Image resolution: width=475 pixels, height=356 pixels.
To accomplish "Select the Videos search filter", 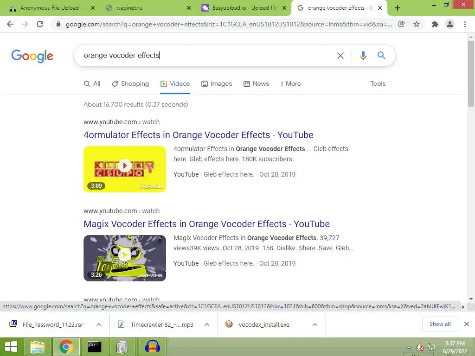I will click(x=175, y=83).
